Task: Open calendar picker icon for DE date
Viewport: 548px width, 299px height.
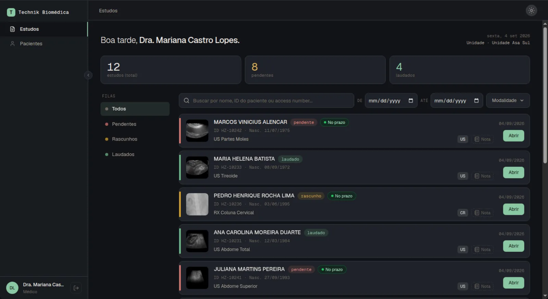Action: click(411, 101)
